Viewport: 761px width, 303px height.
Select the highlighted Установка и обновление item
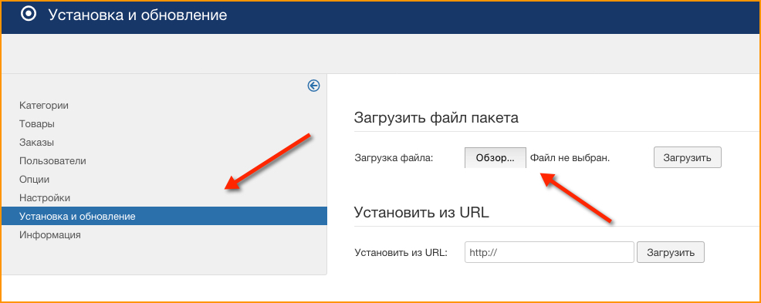coord(164,216)
